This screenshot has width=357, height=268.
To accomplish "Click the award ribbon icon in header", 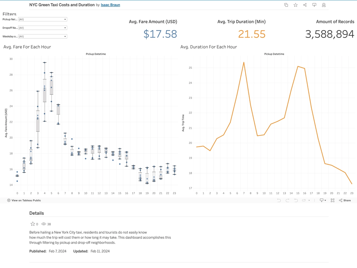I will tap(324, 5).
